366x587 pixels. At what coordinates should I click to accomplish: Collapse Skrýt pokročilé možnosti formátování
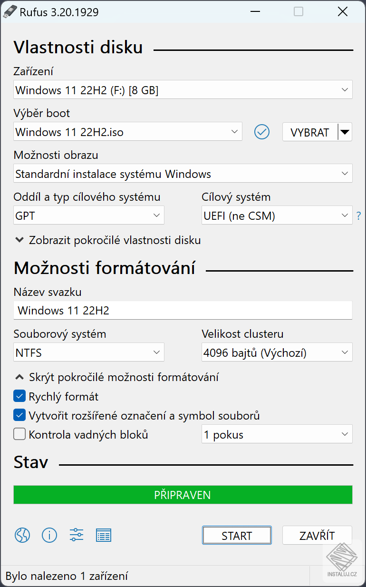[x=117, y=377]
